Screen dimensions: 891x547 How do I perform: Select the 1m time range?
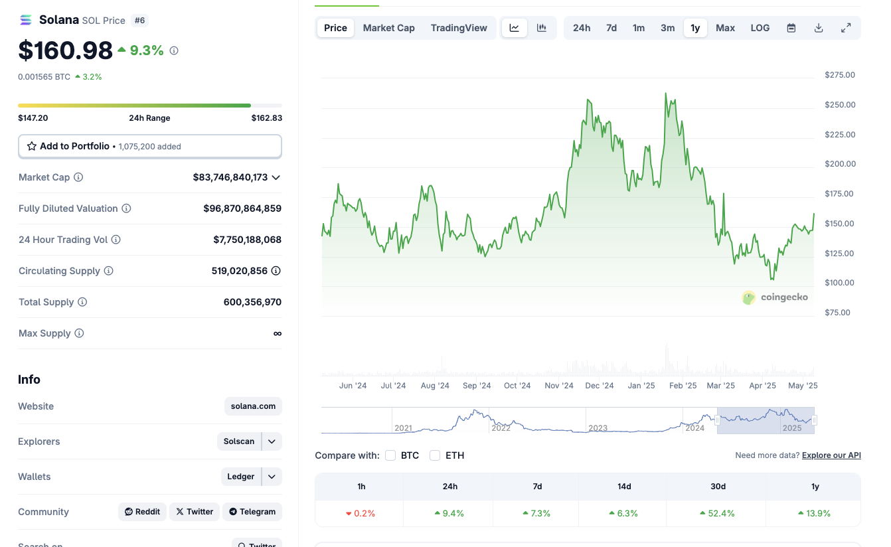click(x=639, y=28)
